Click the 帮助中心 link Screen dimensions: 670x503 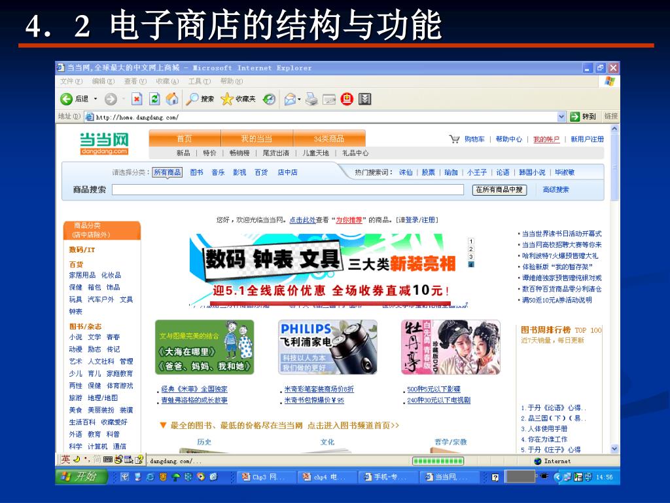tap(509, 139)
